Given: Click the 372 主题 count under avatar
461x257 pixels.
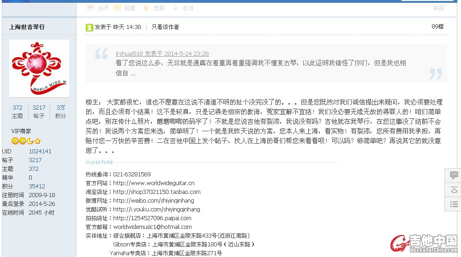Looking at the screenshot, I should pyautogui.click(x=18, y=108).
